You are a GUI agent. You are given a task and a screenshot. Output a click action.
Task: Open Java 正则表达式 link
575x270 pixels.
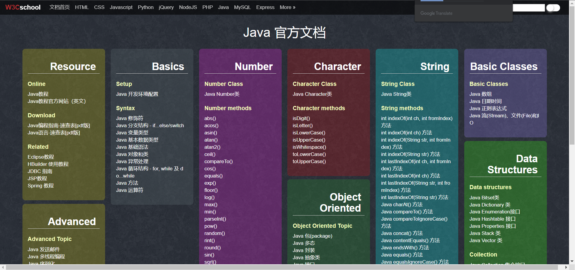pyautogui.click(x=488, y=108)
